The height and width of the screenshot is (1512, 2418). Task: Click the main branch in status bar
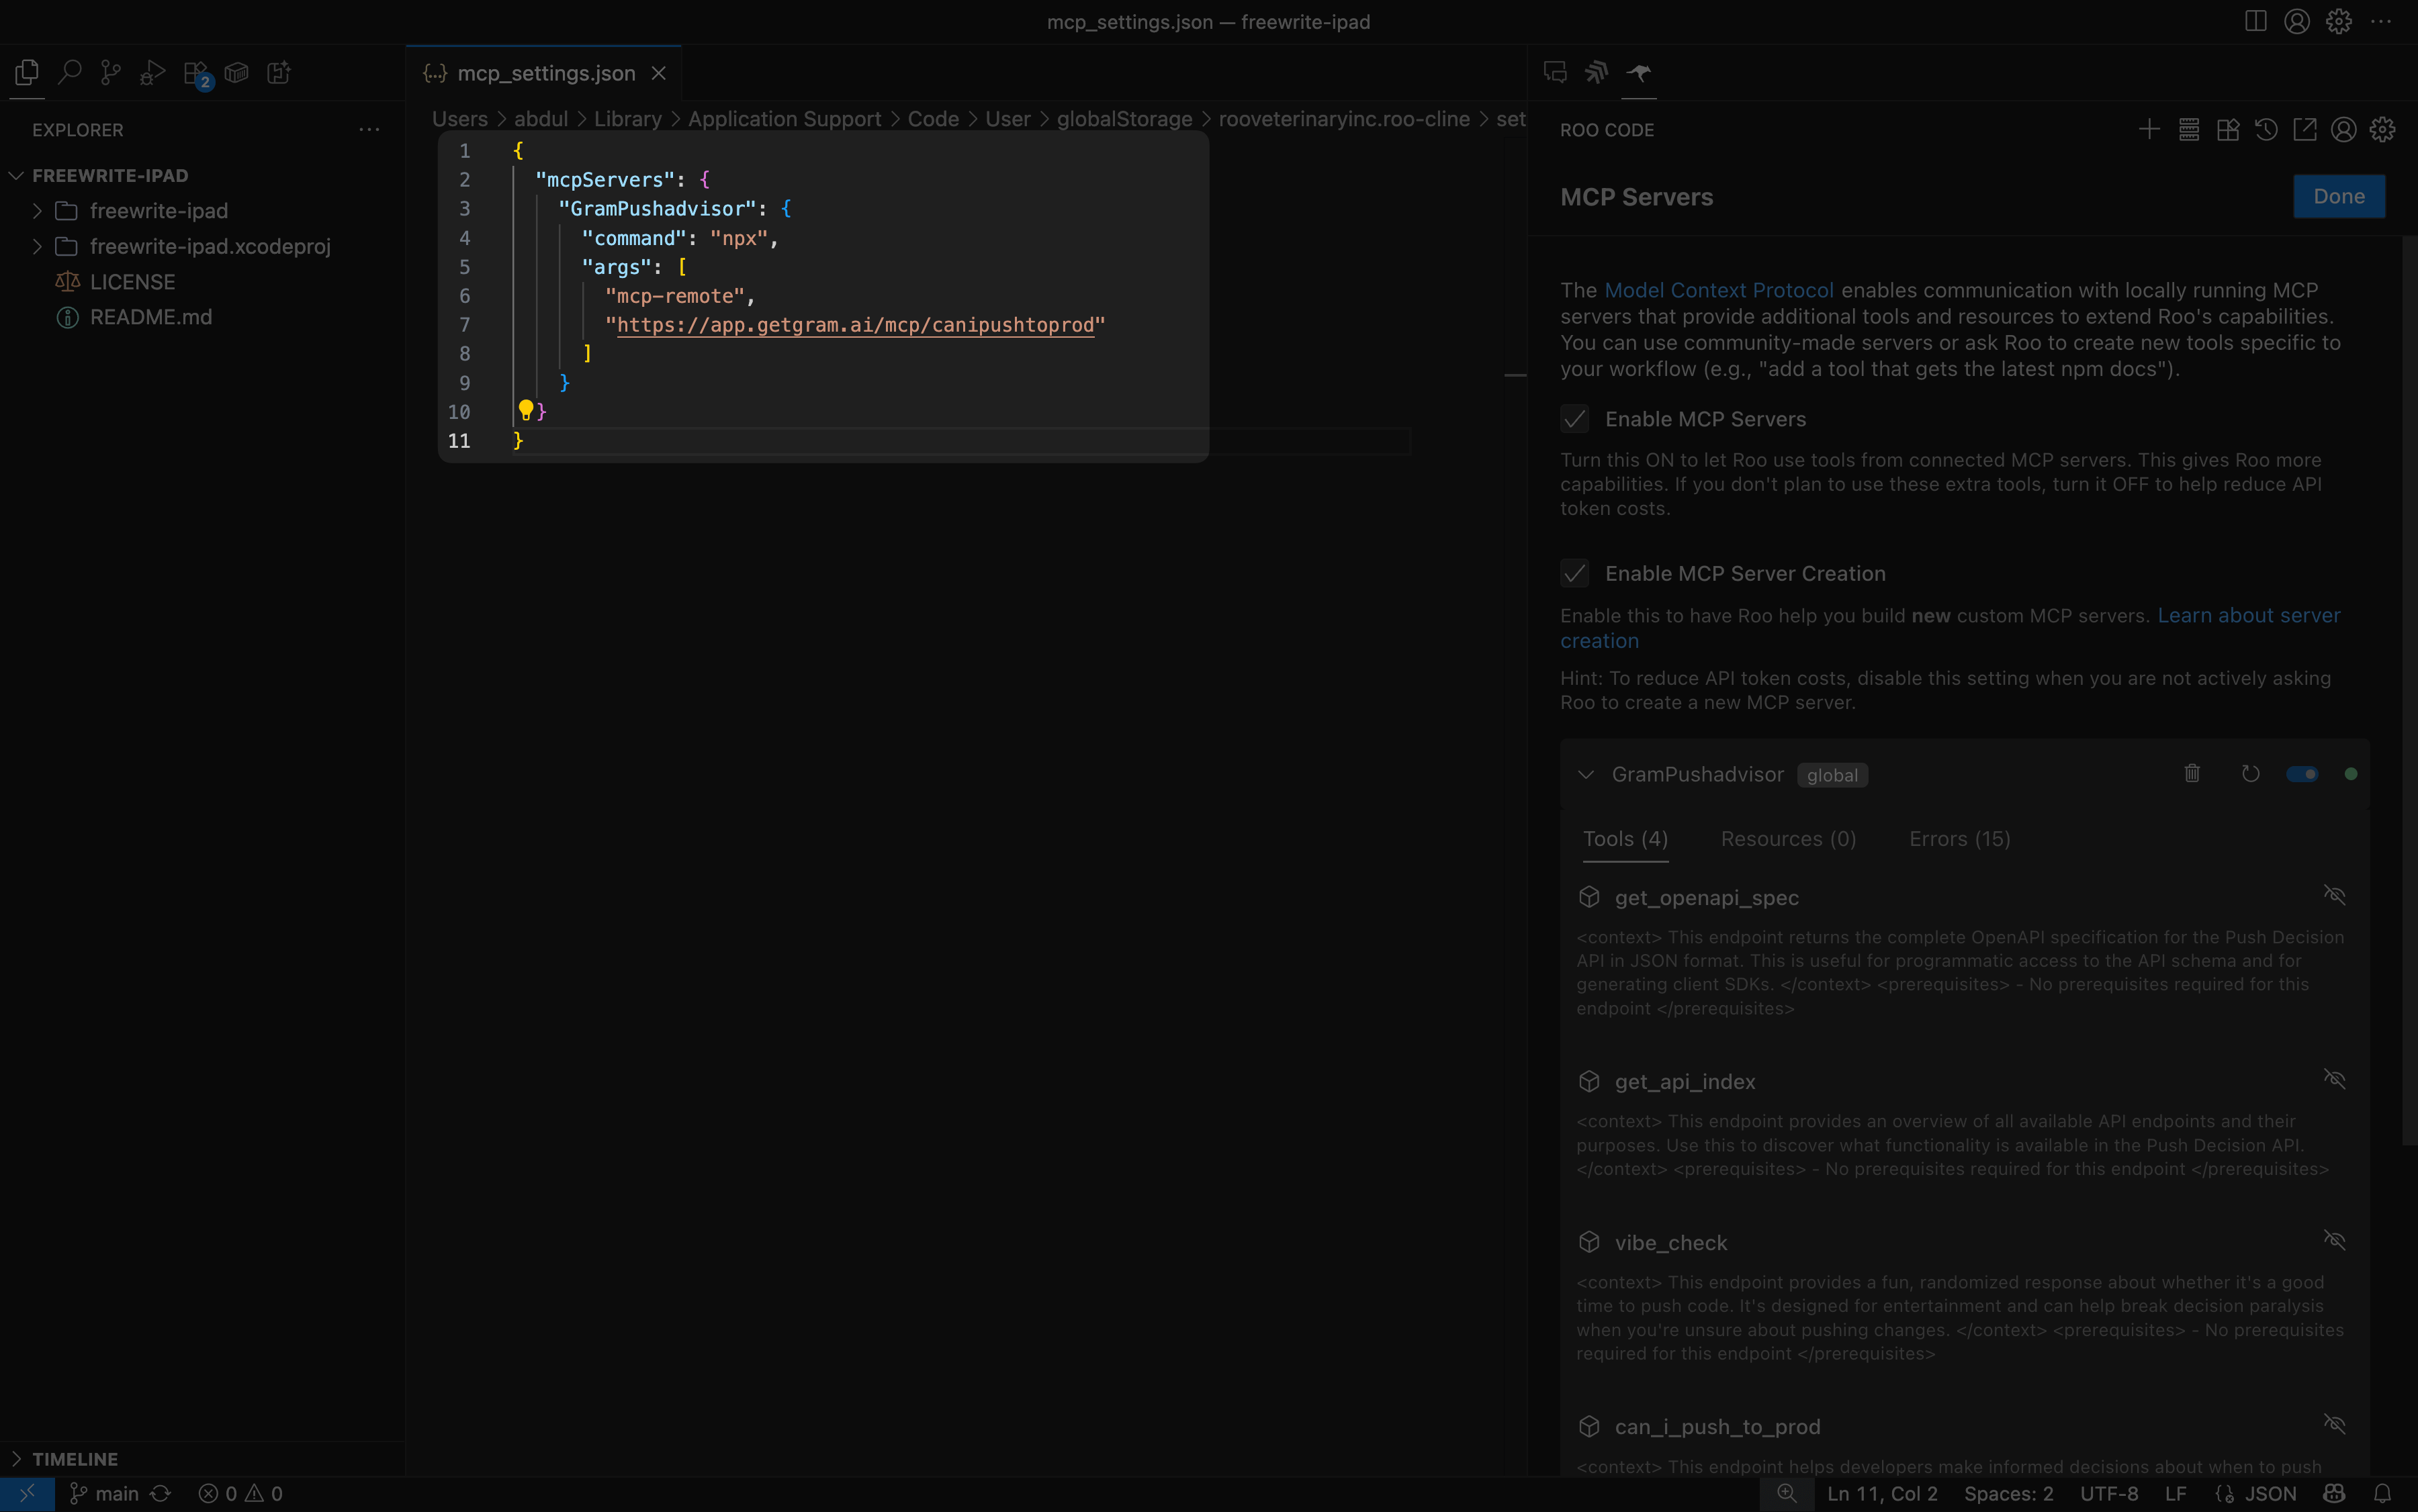pos(104,1493)
